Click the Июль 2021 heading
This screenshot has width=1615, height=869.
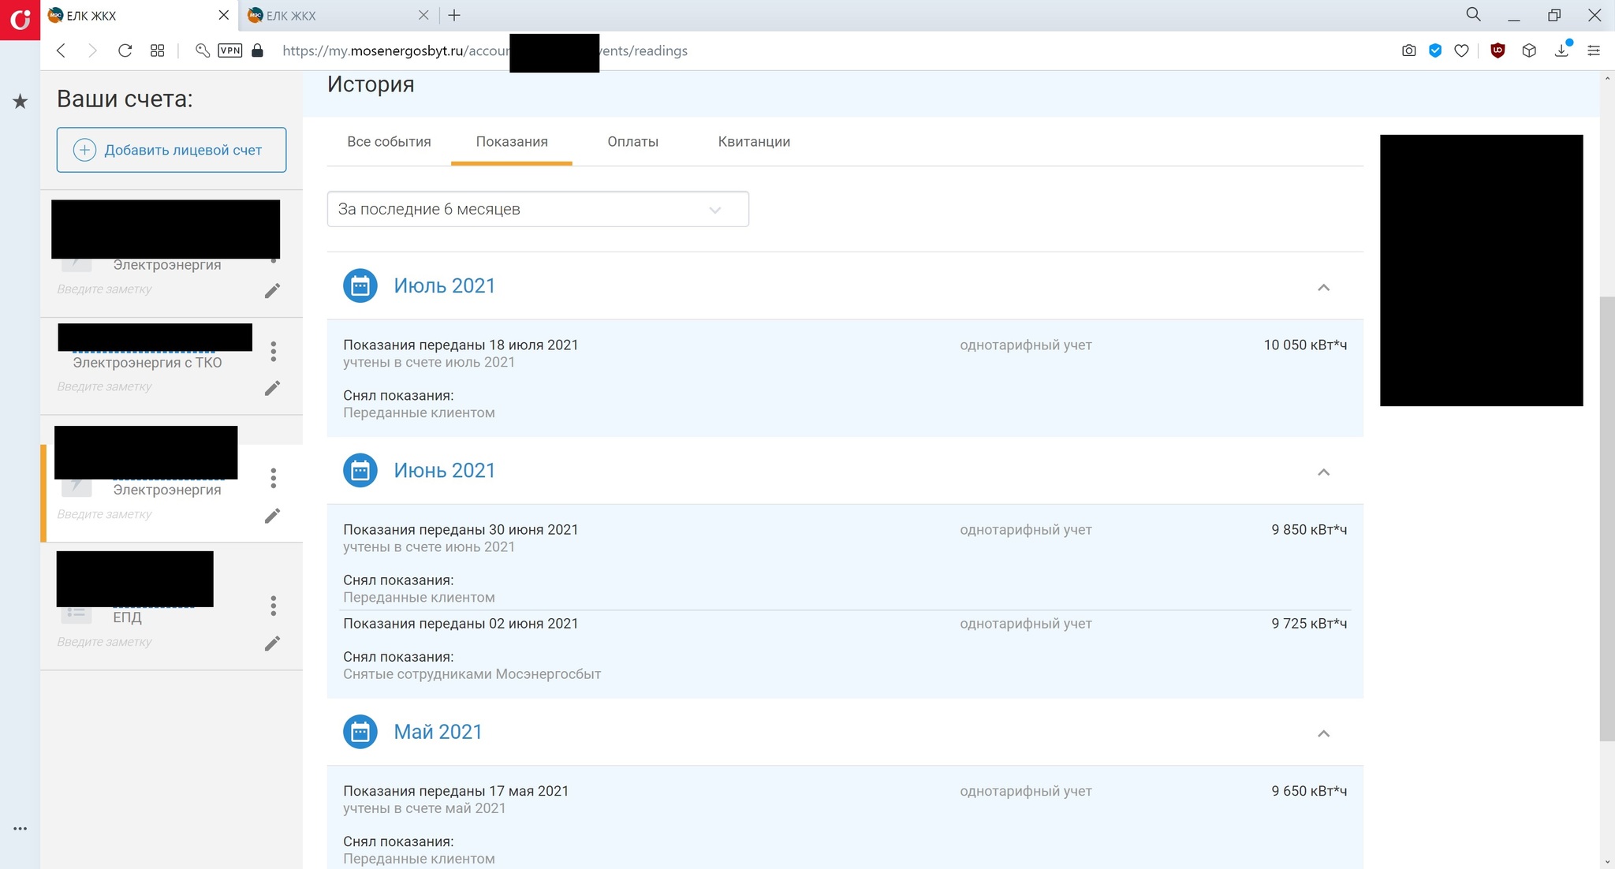click(444, 285)
